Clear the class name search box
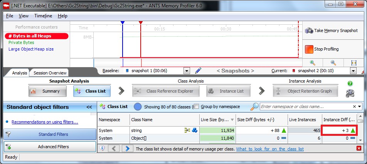This screenshot has width=367, height=164. coord(354,107)
